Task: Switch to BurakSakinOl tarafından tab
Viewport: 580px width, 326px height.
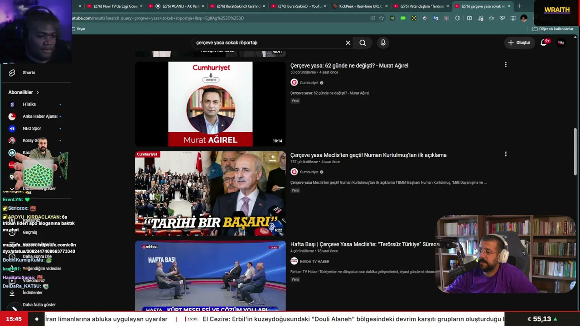Action: point(238,6)
